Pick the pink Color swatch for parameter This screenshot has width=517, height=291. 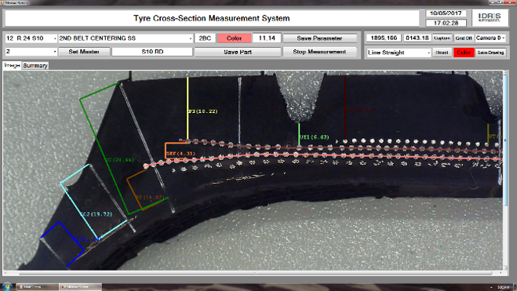click(x=234, y=38)
